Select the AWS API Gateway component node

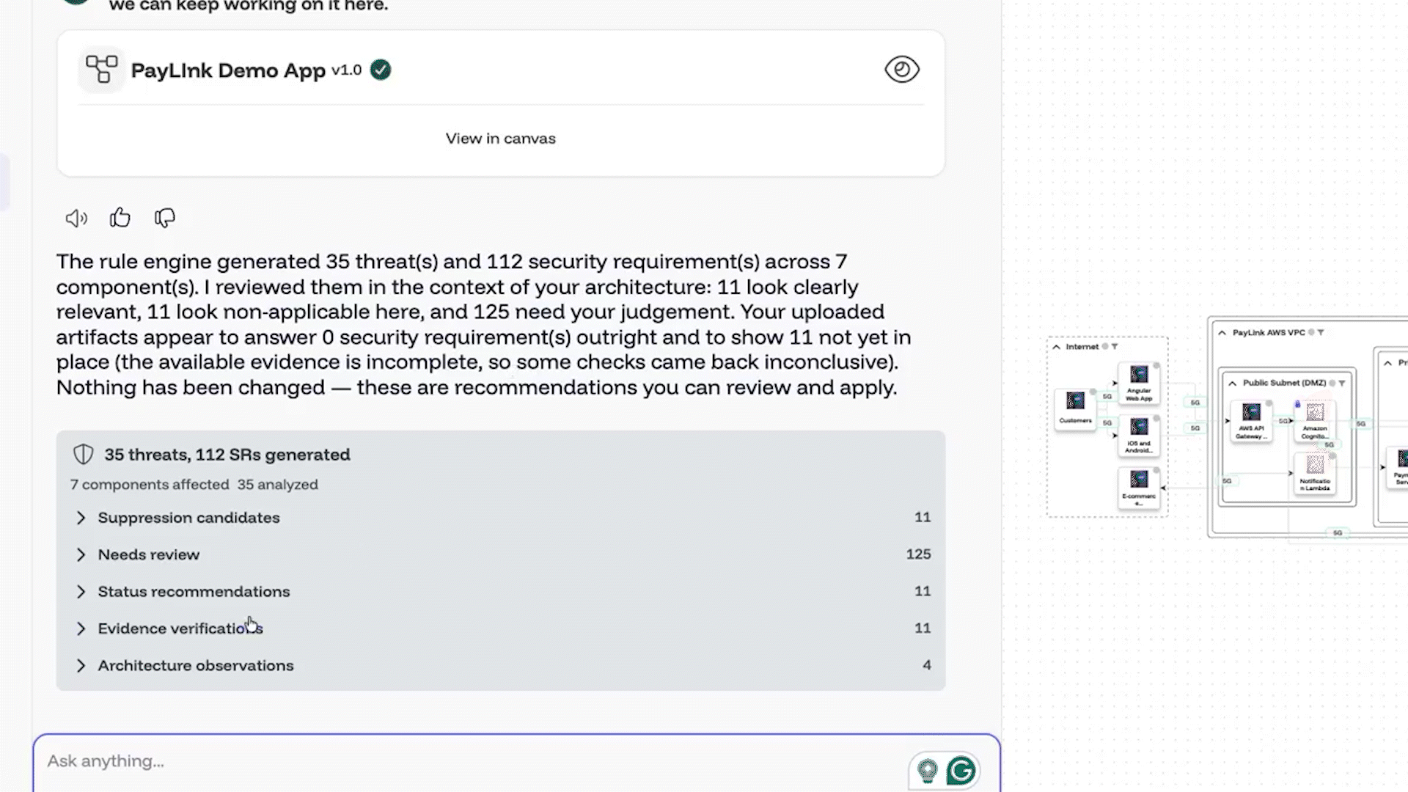(1251, 421)
